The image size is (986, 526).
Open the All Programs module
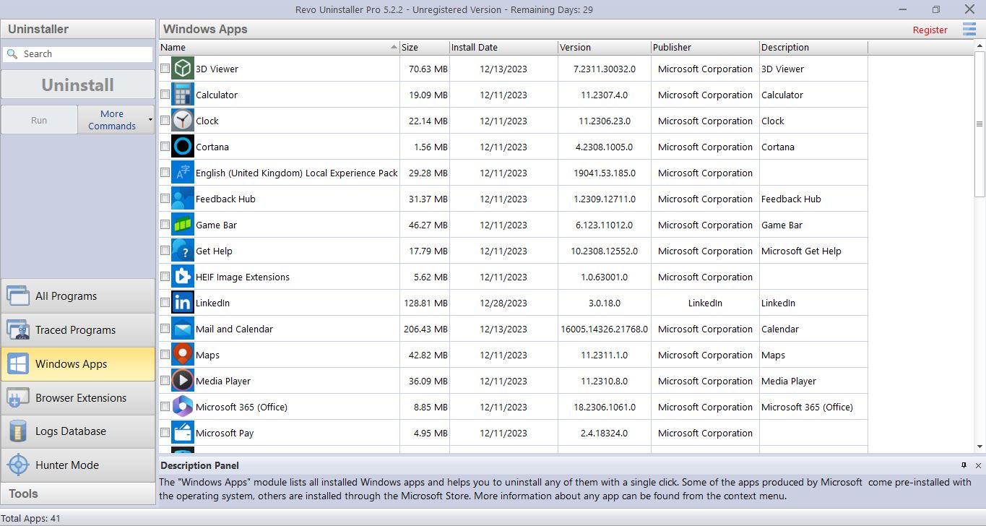click(78, 296)
